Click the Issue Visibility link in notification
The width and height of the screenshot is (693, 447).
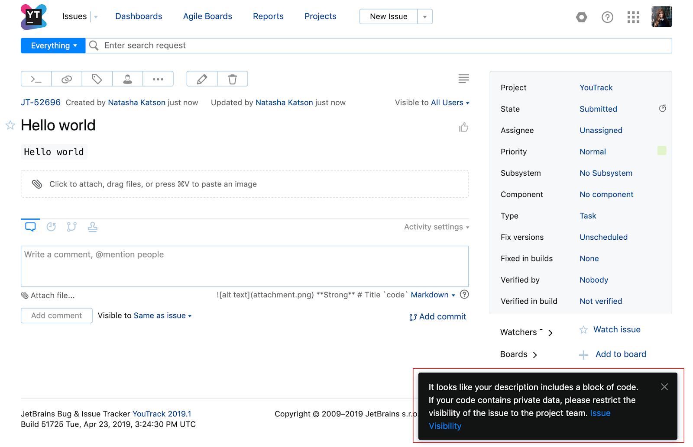600,413
